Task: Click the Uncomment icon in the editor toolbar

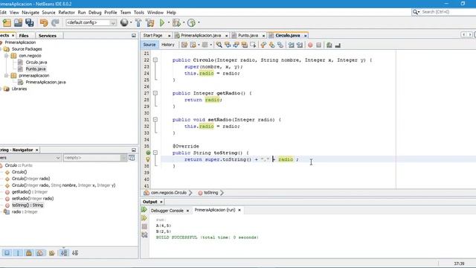Action: point(338,45)
